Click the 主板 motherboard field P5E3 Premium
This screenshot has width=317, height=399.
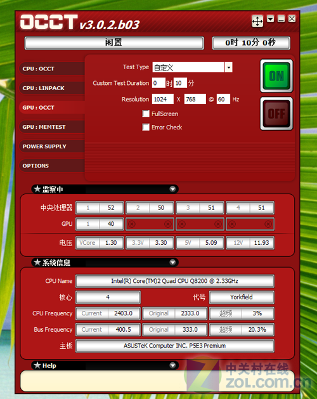(175, 346)
